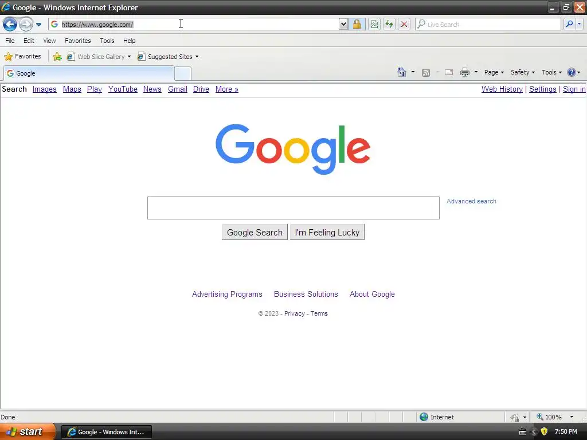Open the Drive link
This screenshot has width=587, height=440.
tap(201, 89)
